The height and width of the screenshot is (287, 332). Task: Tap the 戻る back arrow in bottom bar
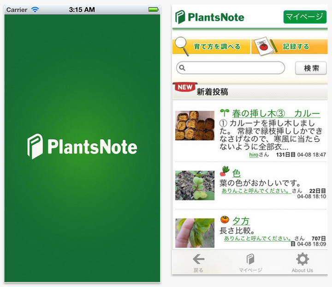click(x=198, y=263)
